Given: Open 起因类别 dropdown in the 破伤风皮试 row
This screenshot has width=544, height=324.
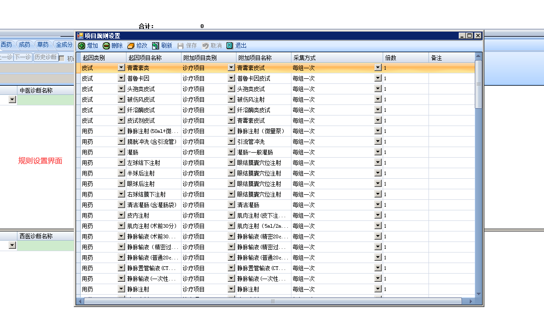Looking at the screenshot, I should point(121,99).
